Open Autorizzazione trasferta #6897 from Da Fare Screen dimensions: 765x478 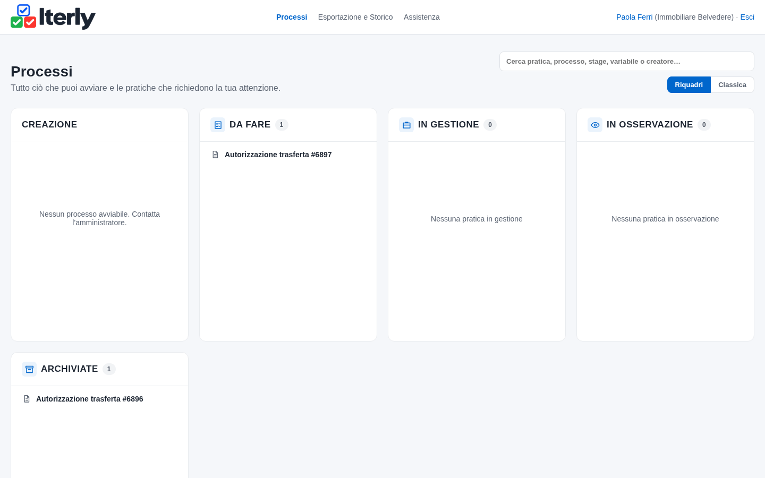[x=278, y=155]
